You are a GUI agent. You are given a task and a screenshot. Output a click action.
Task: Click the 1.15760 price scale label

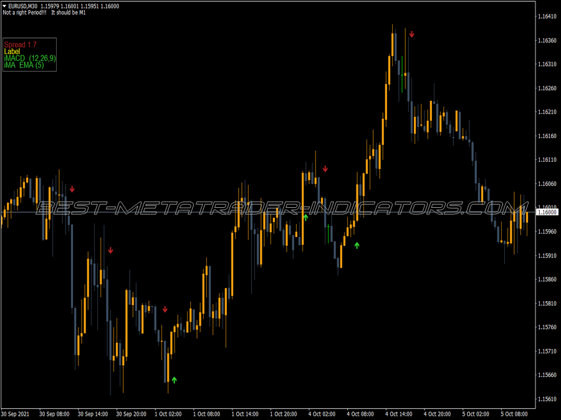547,327
